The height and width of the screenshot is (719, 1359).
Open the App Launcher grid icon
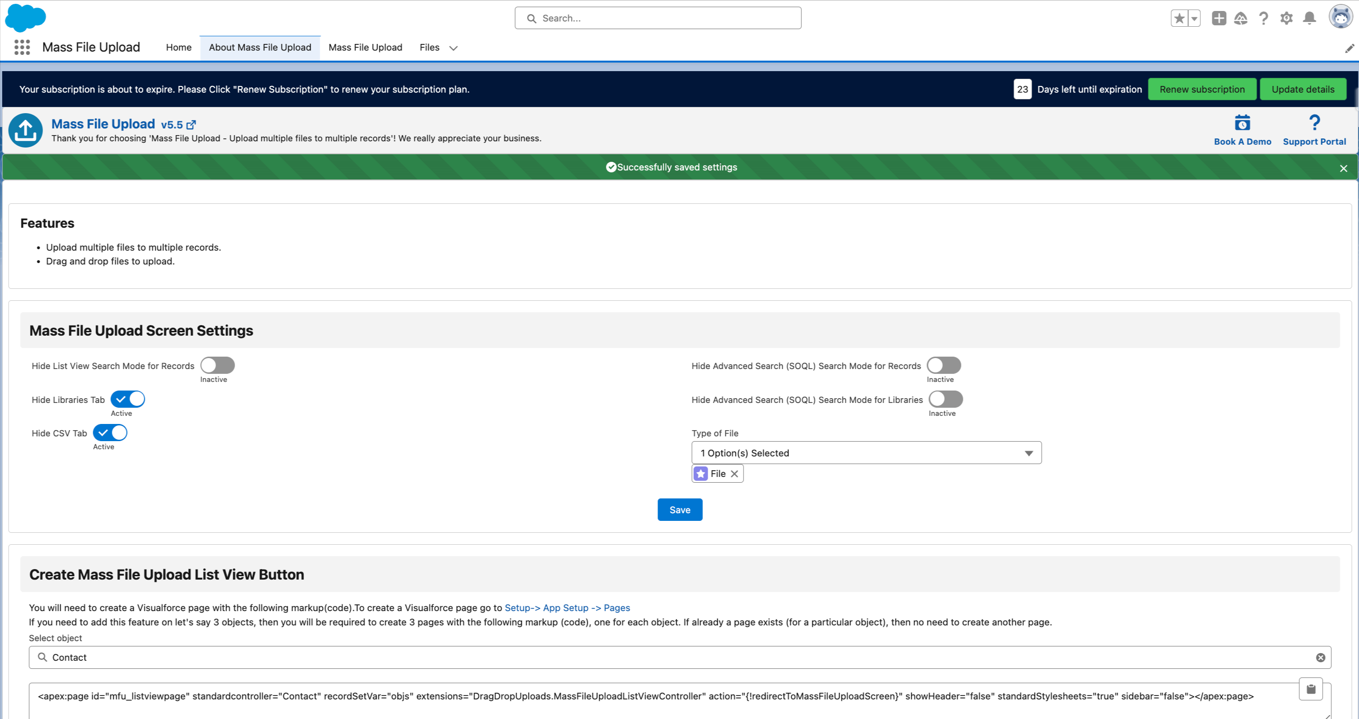coord(22,47)
